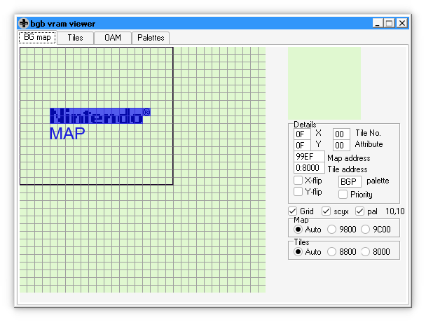426x322 pixels.
Task: Select the 8000 tiles radio button
Action: 366,252
